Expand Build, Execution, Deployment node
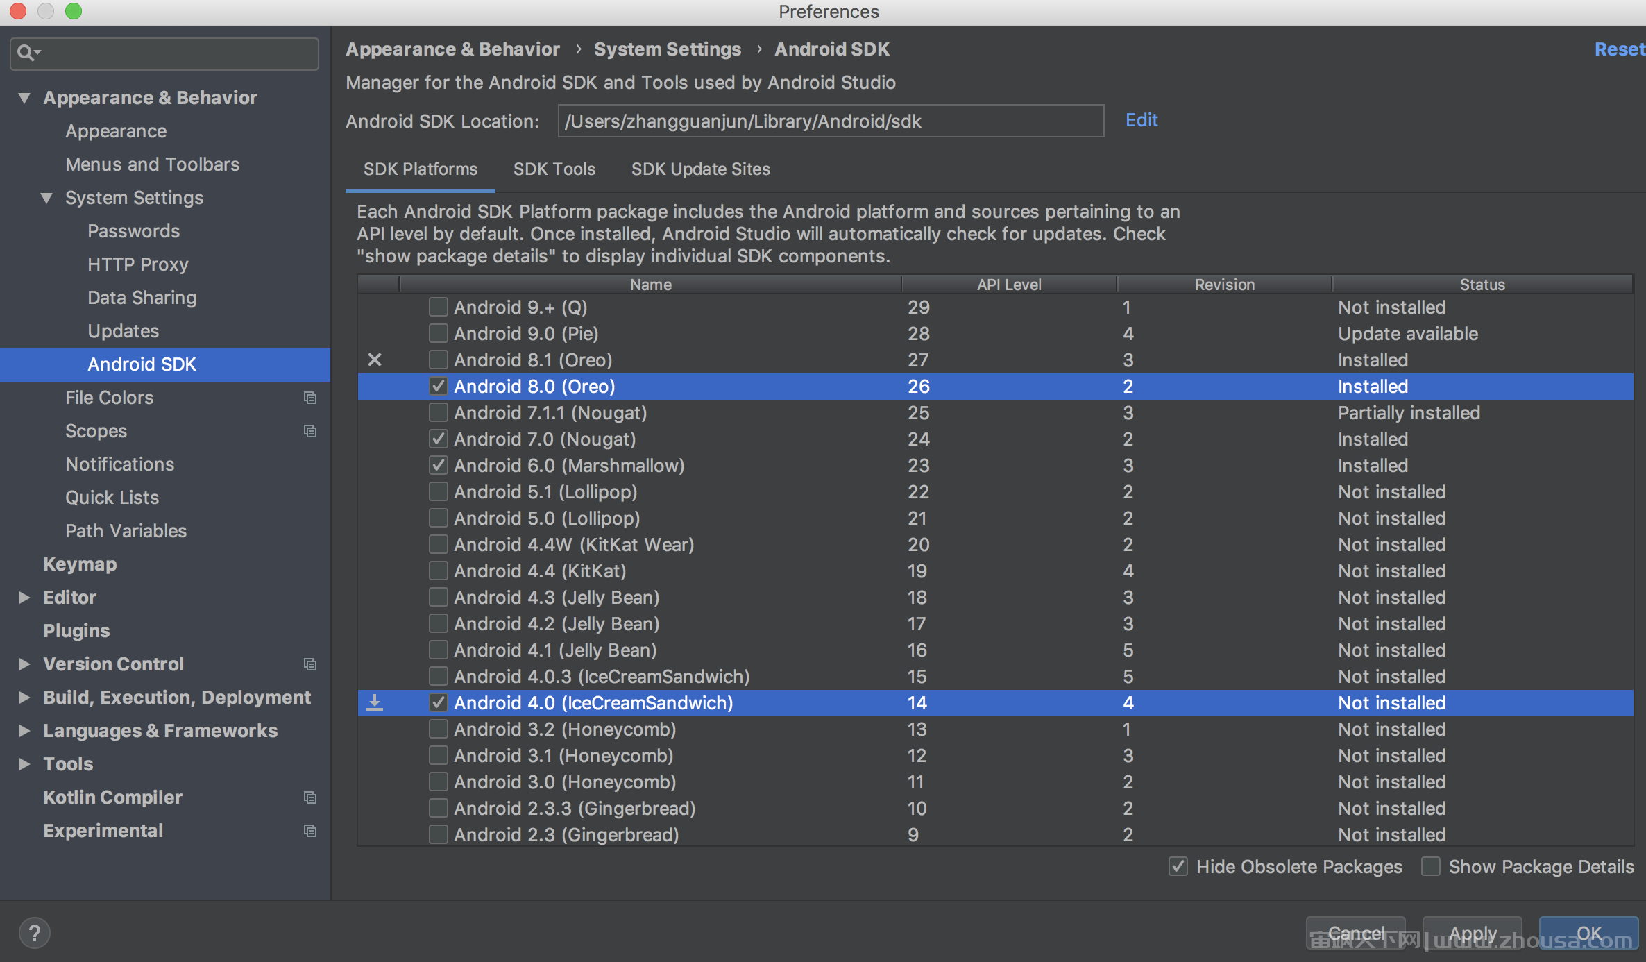The width and height of the screenshot is (1646, 962). [24, 698]
